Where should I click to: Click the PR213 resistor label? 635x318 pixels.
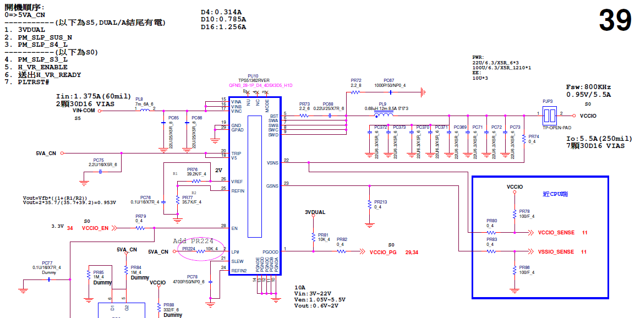[x=381, y=202]
